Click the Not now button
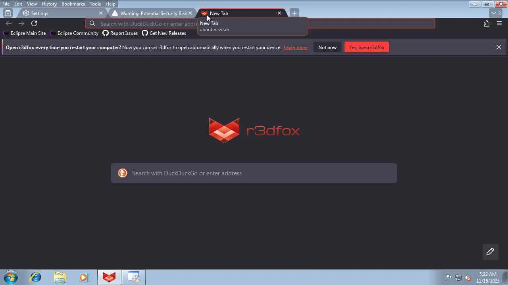 coord(327,47)
